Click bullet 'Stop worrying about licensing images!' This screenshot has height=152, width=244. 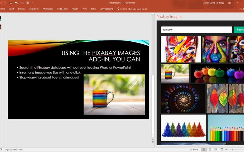[x=49, y=78]
